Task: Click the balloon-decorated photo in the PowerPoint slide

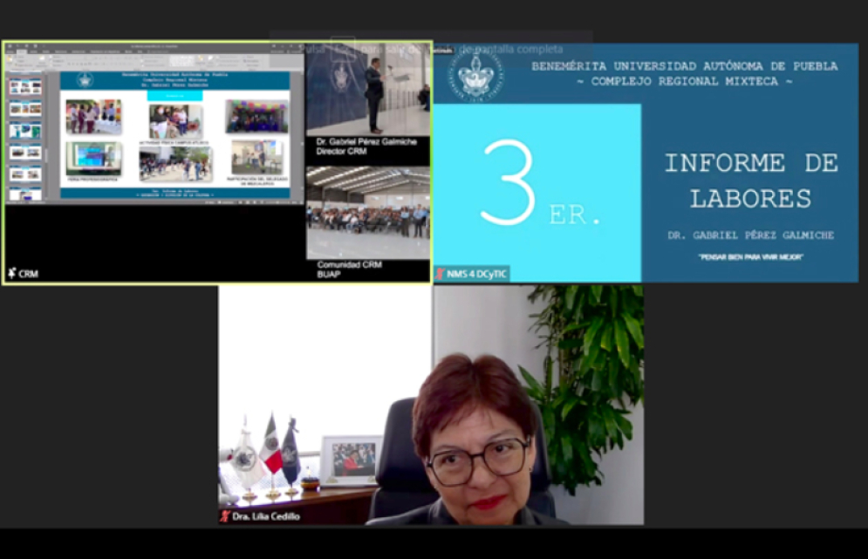Action: tap(256, 117)
